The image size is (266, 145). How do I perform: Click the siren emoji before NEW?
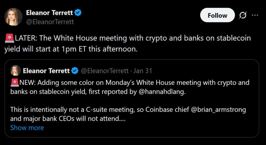coord(15,83)
